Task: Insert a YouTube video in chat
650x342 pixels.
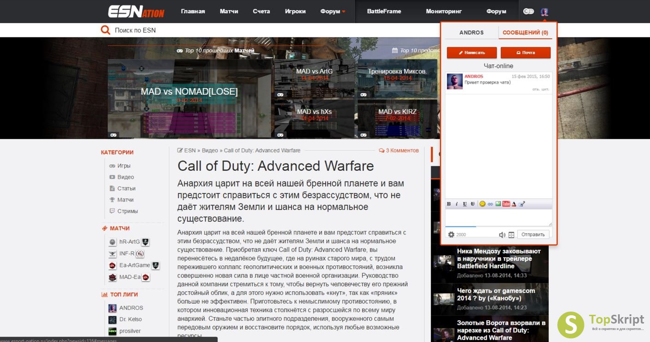Action: [506, 204]
